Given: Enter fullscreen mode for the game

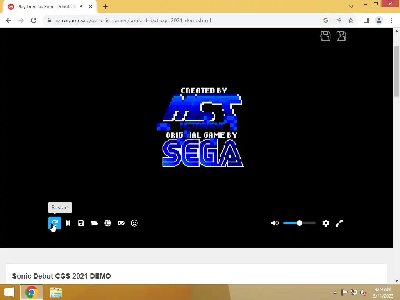Looking at the screenshot, I should coord(339,223).
